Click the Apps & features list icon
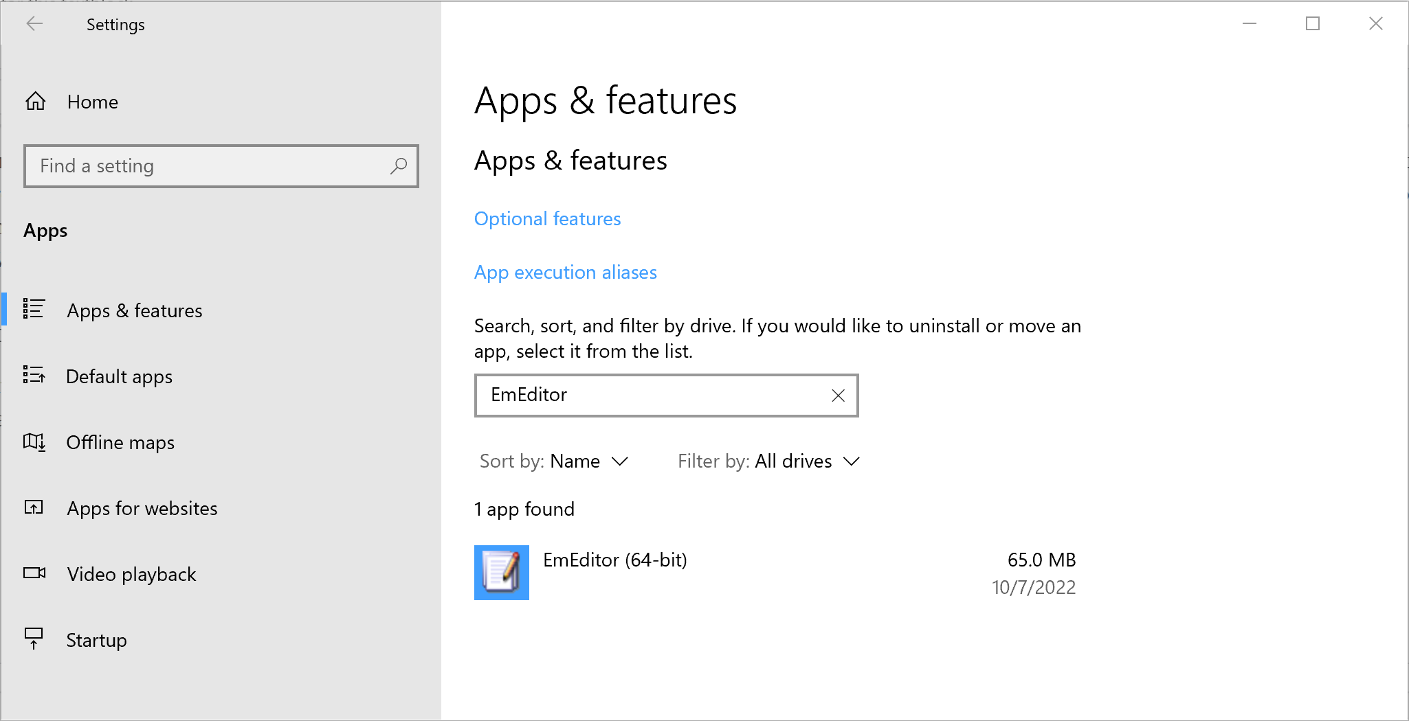Viewport: 1409px width, 721px height. pyautogui.click(x=34, y=309)
